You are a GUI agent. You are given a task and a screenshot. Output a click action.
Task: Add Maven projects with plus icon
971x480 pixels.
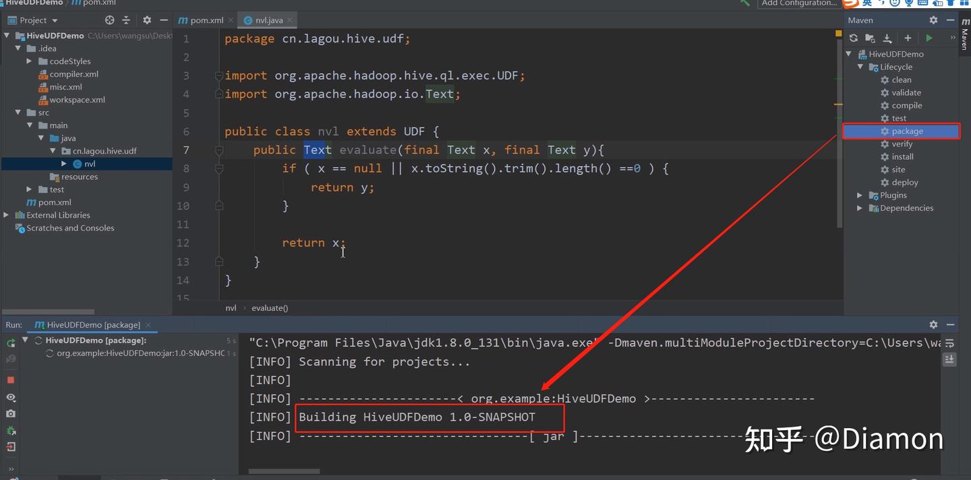click(x=908, y=38)
